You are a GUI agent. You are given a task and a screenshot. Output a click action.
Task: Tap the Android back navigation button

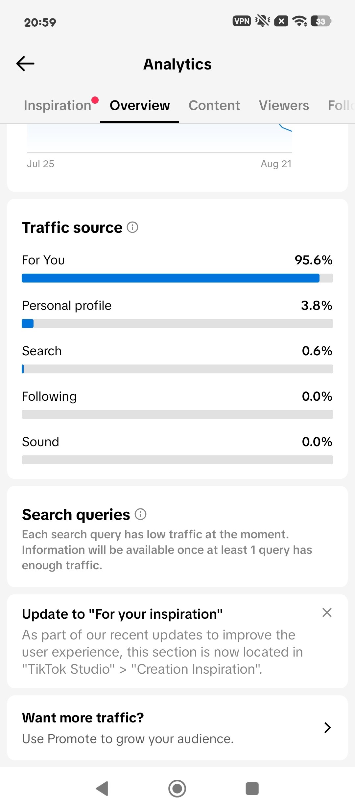[102, 789]
